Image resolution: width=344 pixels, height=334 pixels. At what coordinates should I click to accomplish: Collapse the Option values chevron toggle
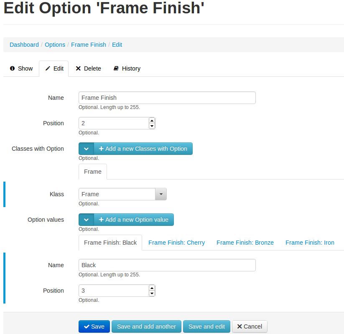tap(86, 220)
